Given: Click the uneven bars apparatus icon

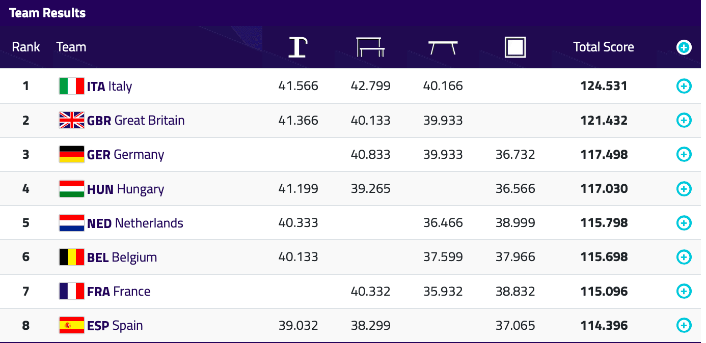Looking at the screenshot, I should click(x=370, y=47).
